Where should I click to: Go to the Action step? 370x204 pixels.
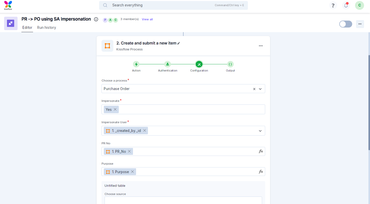point(136,64)
